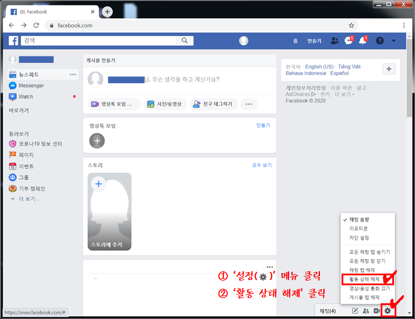Screen dimensions: 415x319
Task: Select 이모티콘 in chat settings menu
Action: (368, 229)
